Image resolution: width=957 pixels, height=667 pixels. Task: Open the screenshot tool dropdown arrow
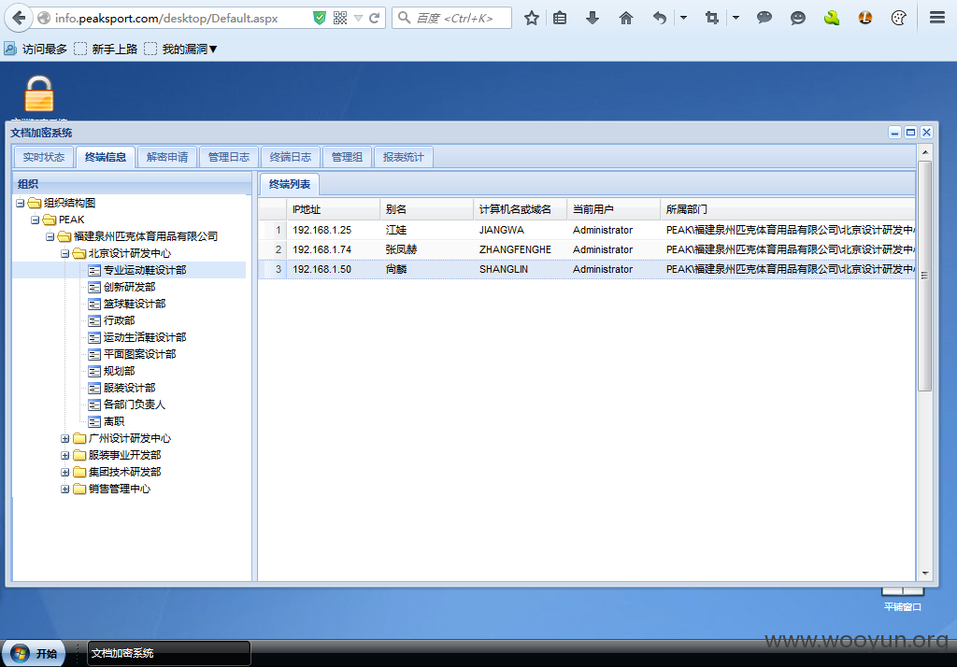pyautogui.click(x=736, y=19)
